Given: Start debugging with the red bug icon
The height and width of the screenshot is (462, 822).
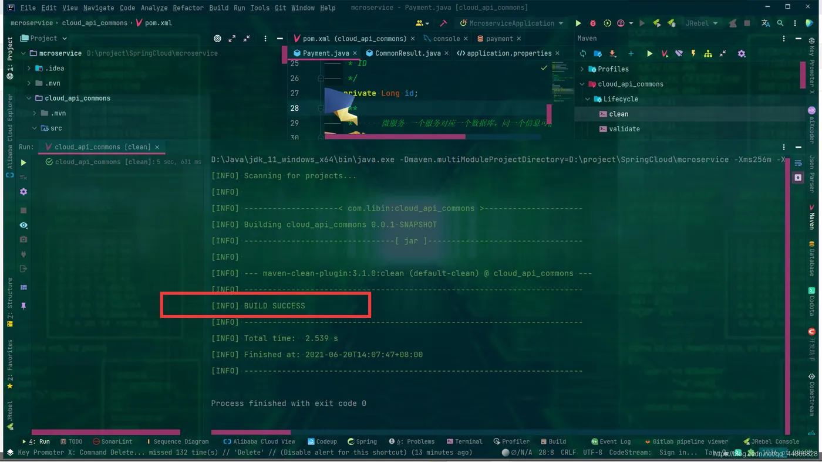Looking at the screenshot, I should click(x=592, y=23).
